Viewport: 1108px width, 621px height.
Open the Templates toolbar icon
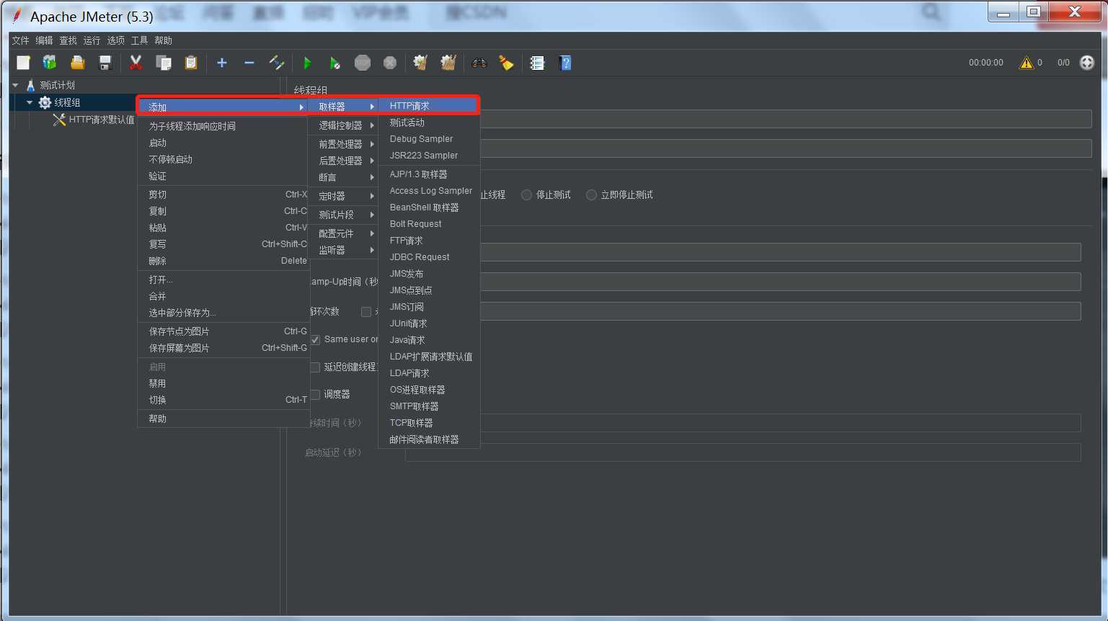click(x=50, y=63)
